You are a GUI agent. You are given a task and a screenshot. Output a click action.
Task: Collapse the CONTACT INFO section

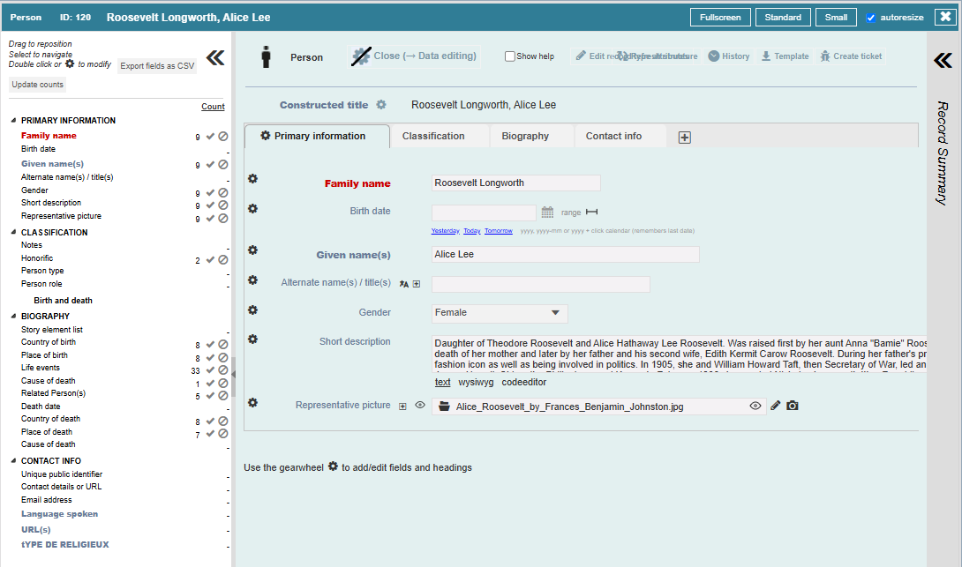tap(13, 461)
